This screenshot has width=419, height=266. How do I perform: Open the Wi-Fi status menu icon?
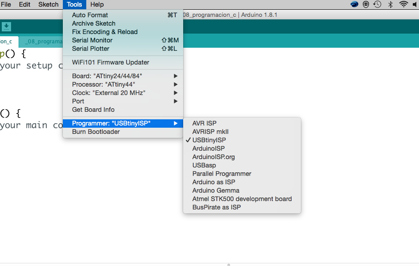pos(404,4)
